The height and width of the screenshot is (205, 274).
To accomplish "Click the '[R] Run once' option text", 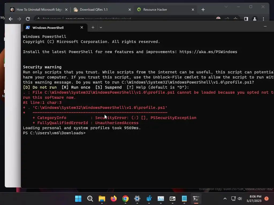I will click(76, 87).
